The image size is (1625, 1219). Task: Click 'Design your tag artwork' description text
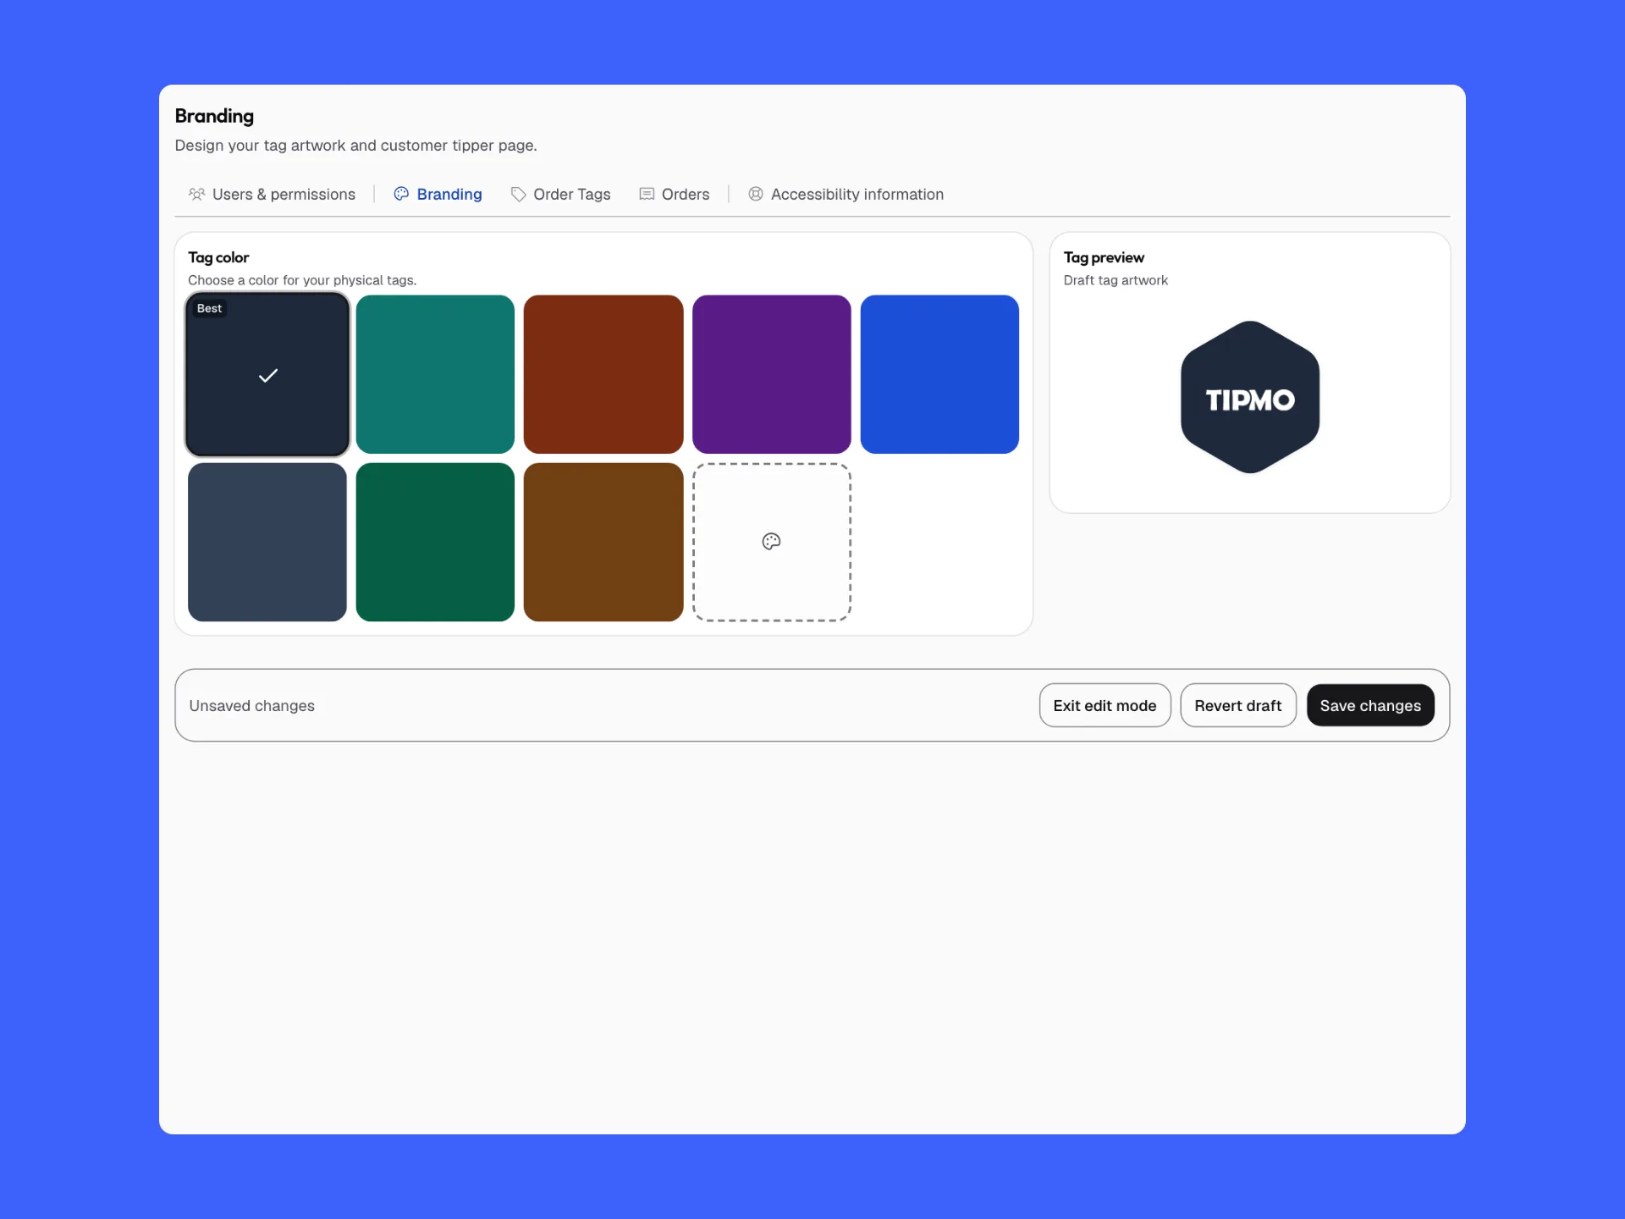tap(355, 146)
